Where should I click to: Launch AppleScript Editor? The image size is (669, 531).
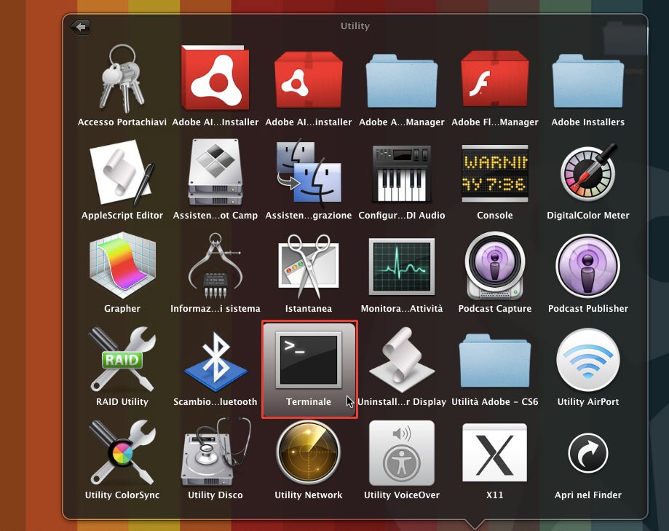coord(122,172)
